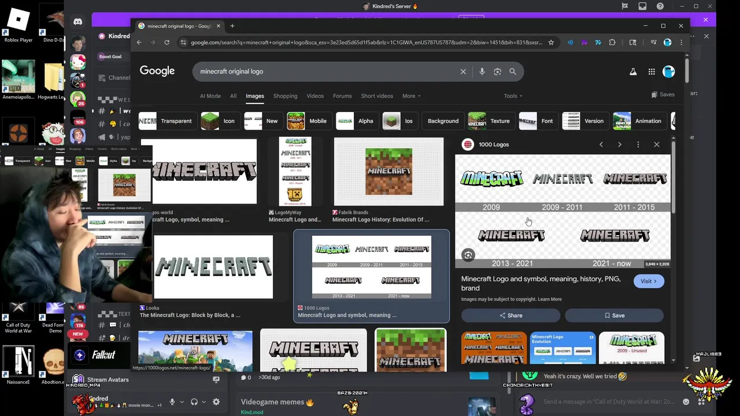The height and width of the screenshot is (416, 740).
Task: Open related '2009 - Unused' logo thumbnail
Action: pos(631,348)
